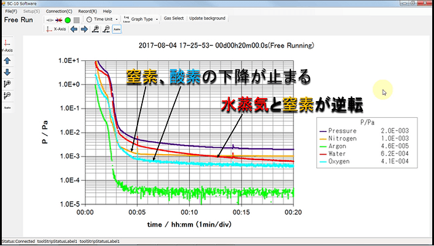Zoom out on the Y-axis
This screenshot has height=246, width=434.
[x=7, y=96]
